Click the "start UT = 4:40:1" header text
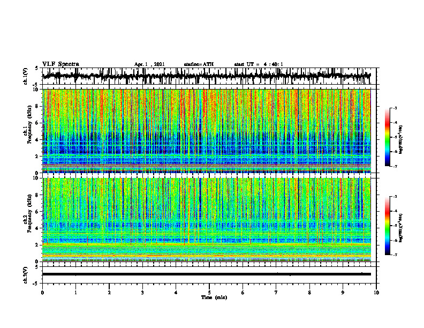Image resolution: width=424 pixels, height=328 pixels. pyautogui.click(x=259, y=64)
